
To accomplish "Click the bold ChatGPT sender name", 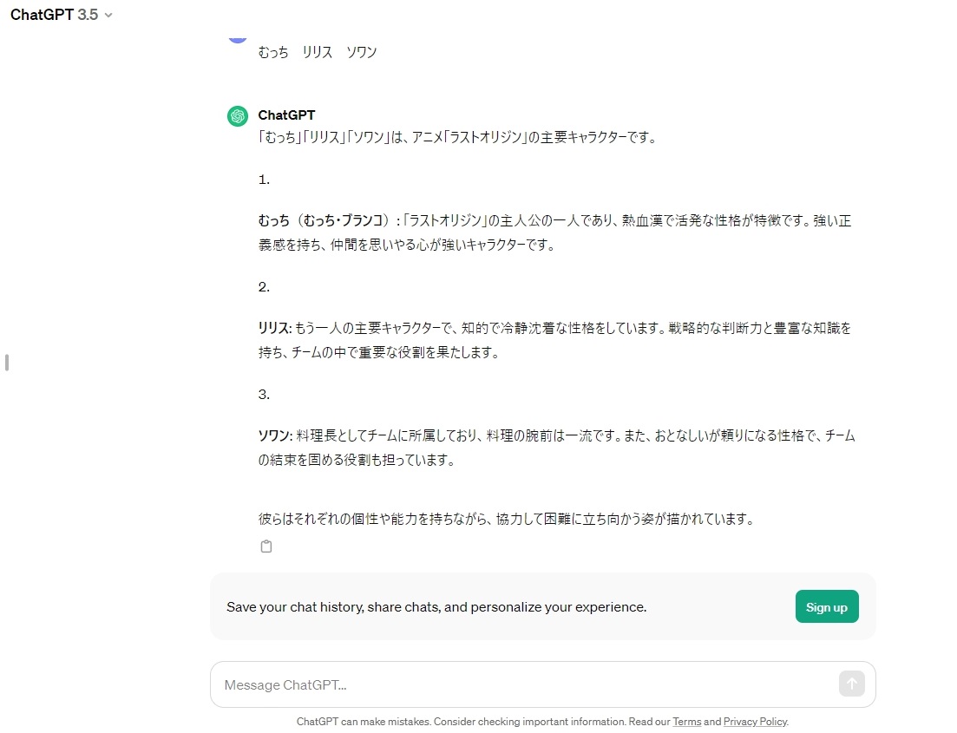I will pyautogui.click(x=286, y=115).
